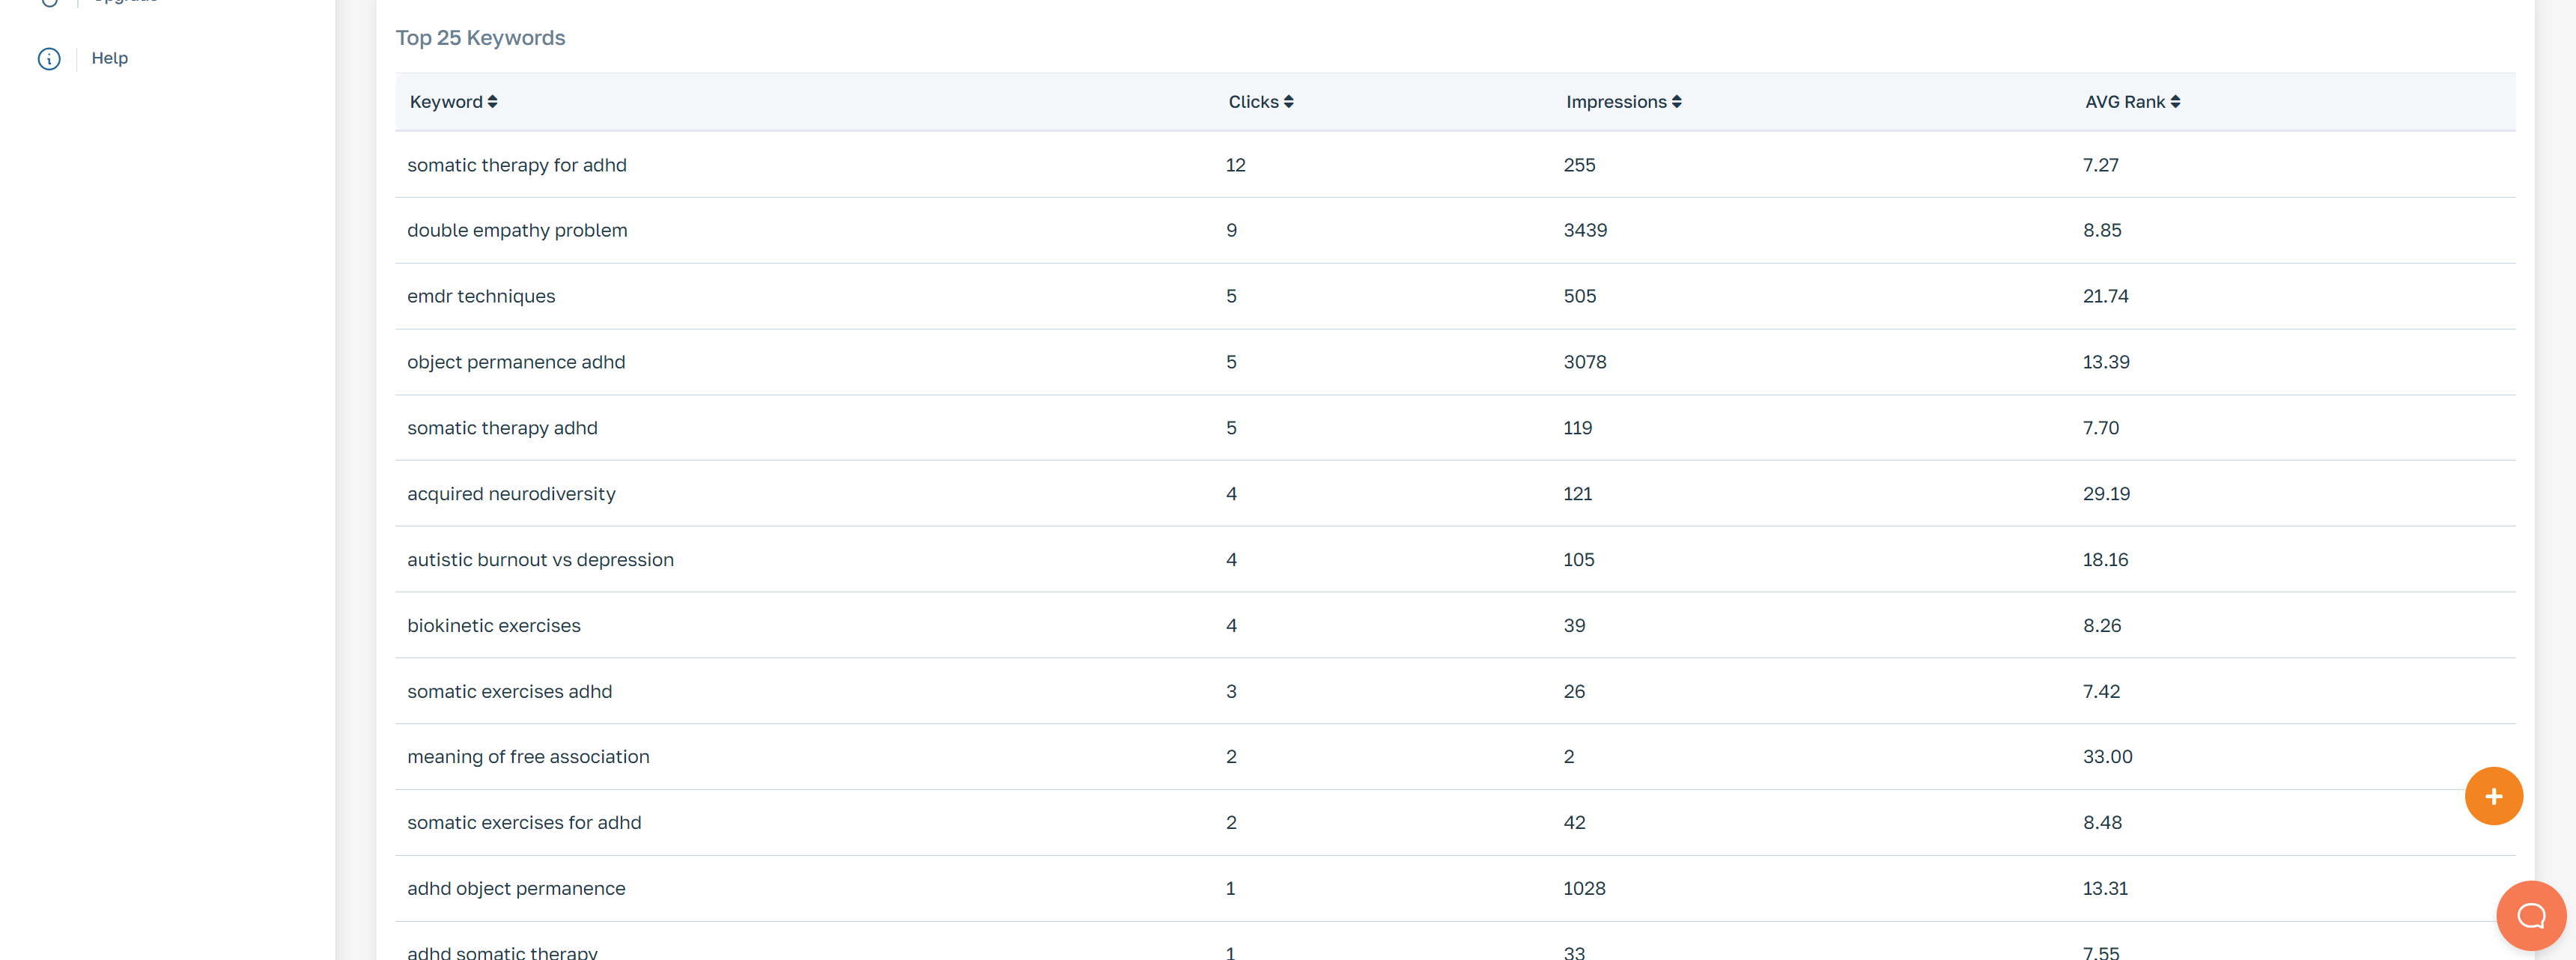
Task: Click the 'emdr techniques' keyword
Action: point(480,296)
